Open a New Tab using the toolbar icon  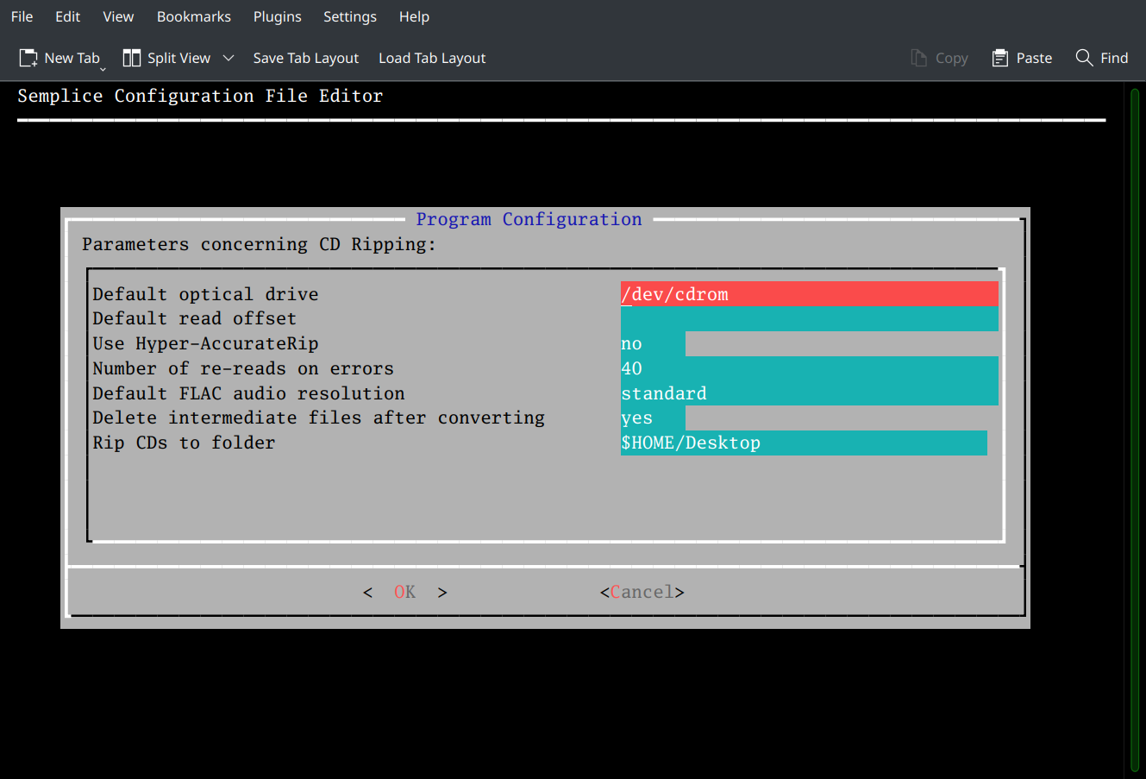tap(27, 57)
